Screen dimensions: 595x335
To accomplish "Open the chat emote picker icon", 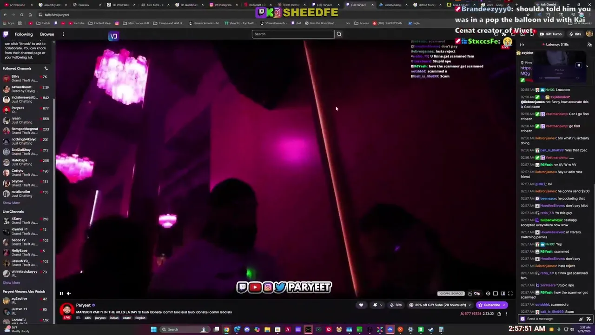I will pos(589,319).
